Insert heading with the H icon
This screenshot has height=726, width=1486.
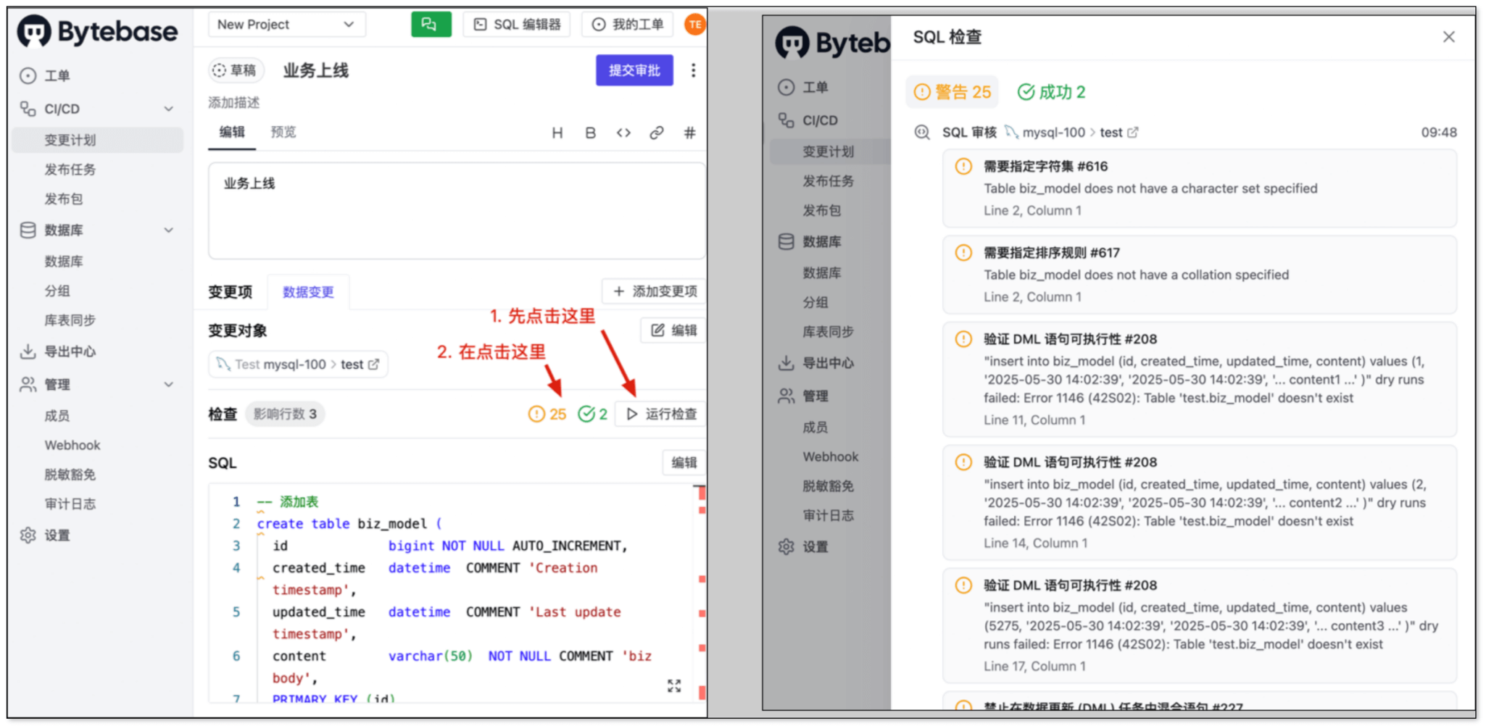(557, 133)
